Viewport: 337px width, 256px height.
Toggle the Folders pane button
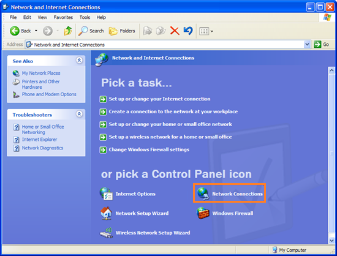point(122,31)
